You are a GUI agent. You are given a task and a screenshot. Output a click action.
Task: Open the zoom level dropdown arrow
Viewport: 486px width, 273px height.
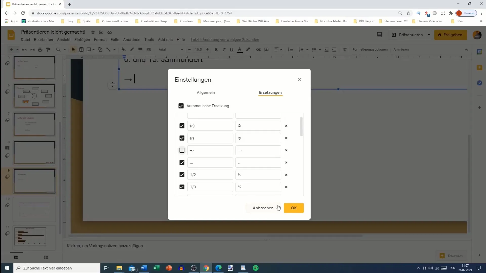click(x=65, y=50)
